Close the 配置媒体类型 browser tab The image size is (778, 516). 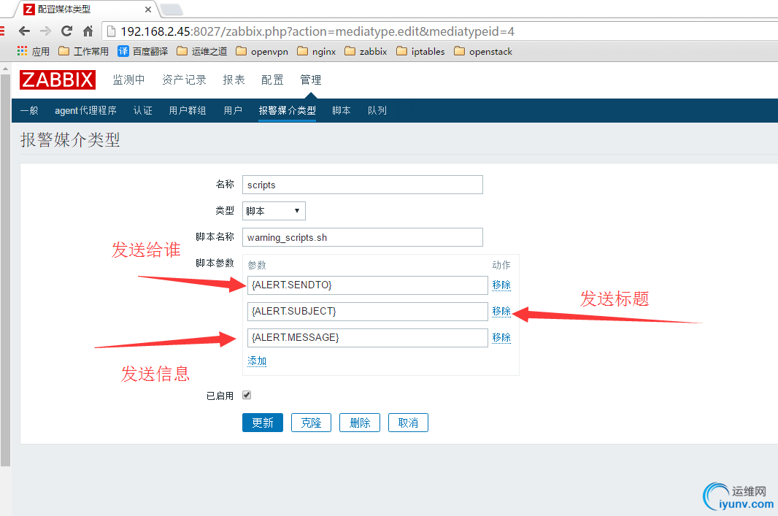(x=148, y=9)
